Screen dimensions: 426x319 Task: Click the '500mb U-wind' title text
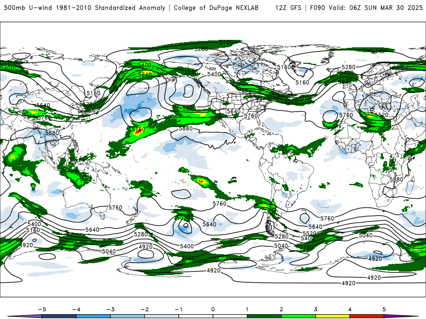point(28,7)
